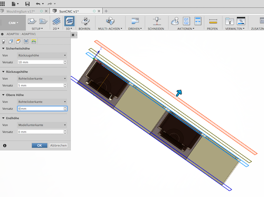Click the blue height manipulator arrow

click(179, 93)
